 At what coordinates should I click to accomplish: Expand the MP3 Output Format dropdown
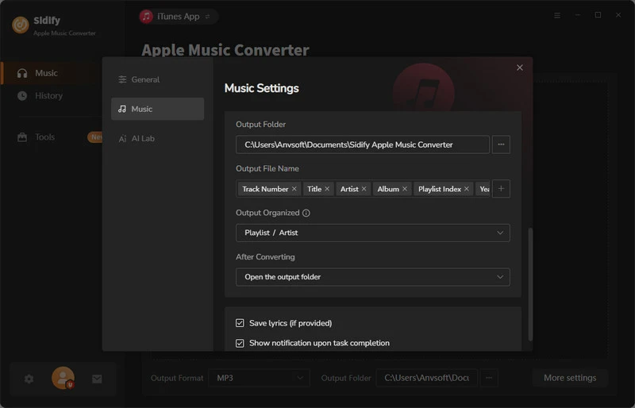tap(259, 378)
